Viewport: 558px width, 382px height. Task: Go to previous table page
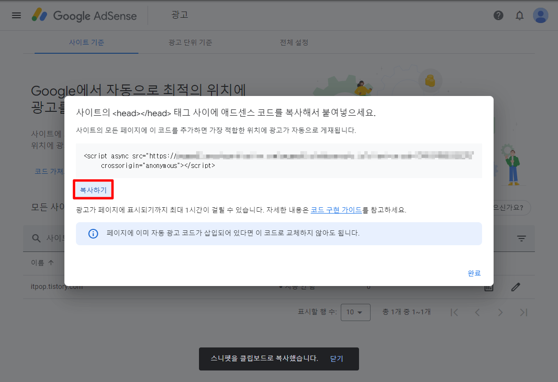477,312
